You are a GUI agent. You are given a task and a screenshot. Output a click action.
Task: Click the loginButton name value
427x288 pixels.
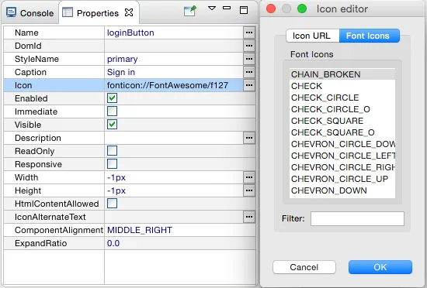130,33
